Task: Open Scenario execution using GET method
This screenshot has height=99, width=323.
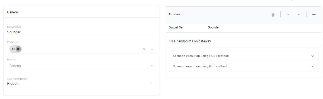Action: click(x=244, y=66)
